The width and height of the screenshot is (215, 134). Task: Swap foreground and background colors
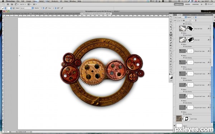[172, 75]
